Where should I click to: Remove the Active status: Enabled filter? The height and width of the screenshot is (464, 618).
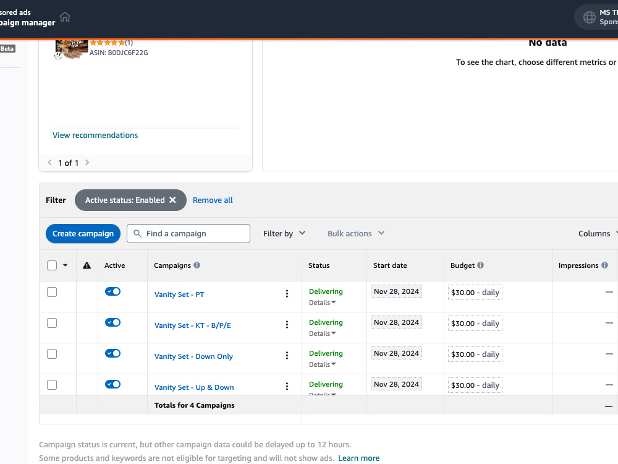tap(172, 200)
